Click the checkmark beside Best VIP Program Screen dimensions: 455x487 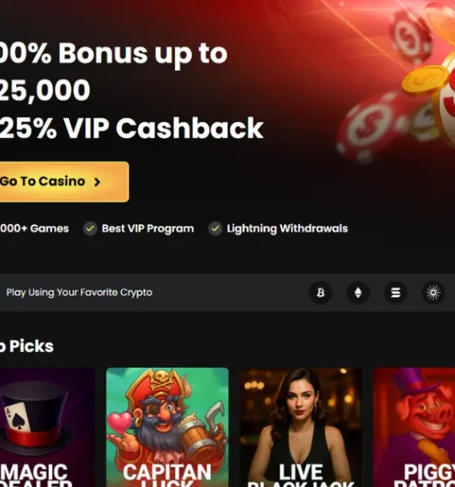(90, 229)
